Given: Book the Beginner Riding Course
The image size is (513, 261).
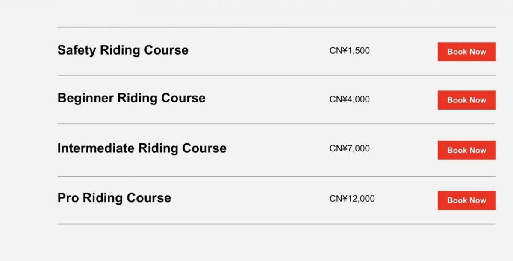Looking at the screenshot, I should [466, 100].
